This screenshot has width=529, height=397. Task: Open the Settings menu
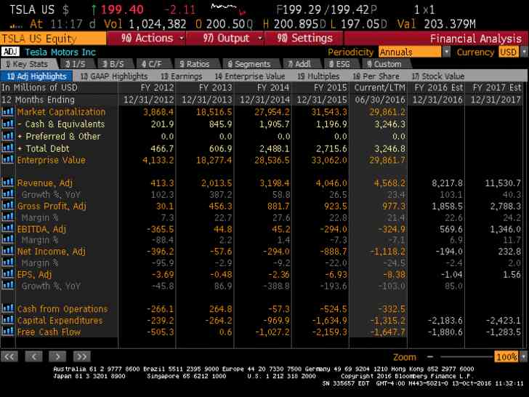[x=304, y=38]
